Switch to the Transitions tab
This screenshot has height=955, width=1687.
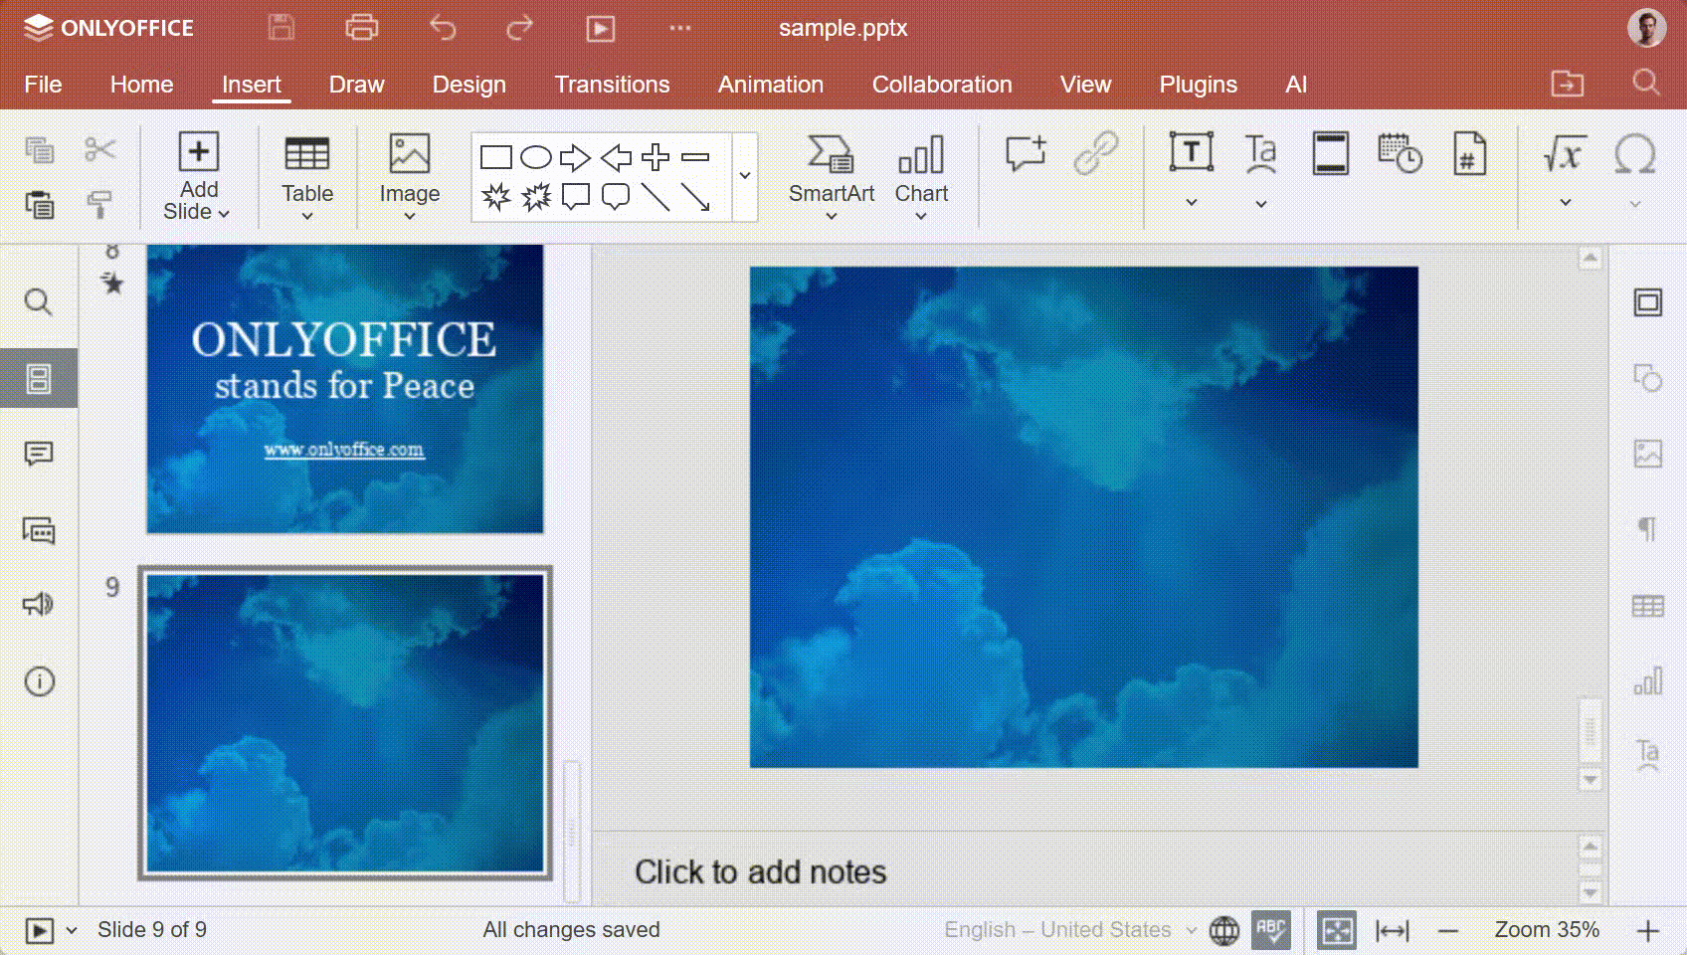coord(612,85)
